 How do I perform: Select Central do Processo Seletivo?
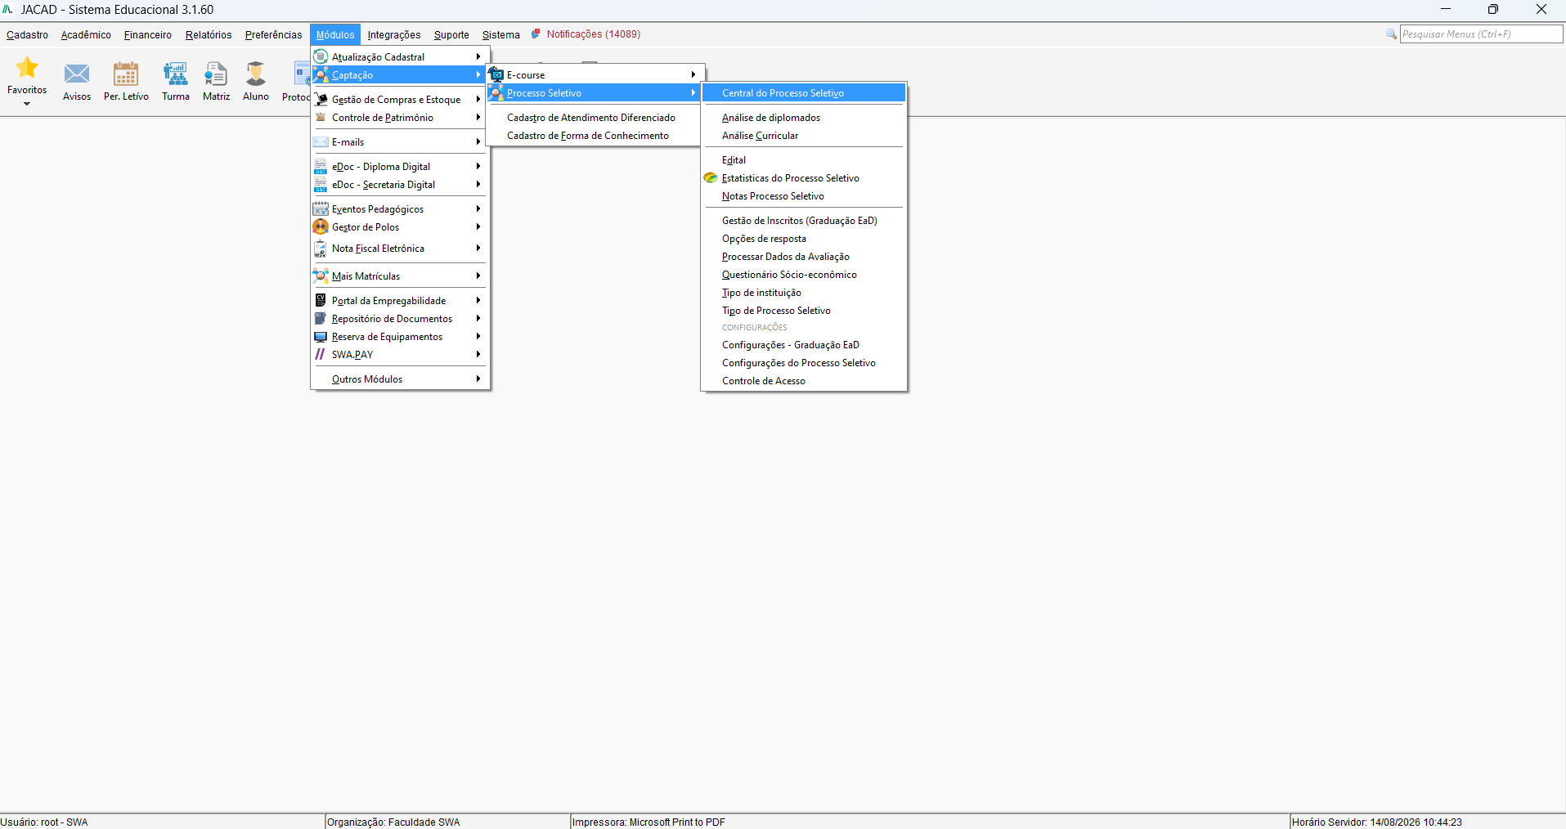point(804,93)
